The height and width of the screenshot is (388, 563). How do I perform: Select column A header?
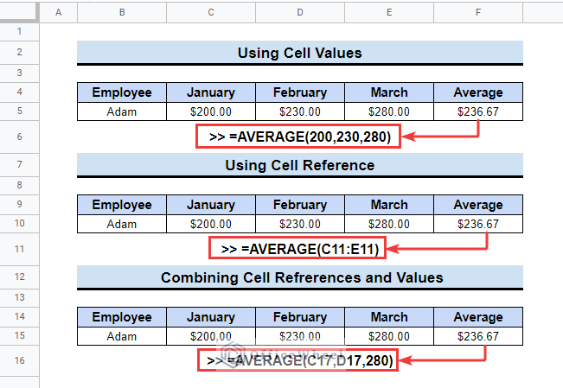point(58,13)
